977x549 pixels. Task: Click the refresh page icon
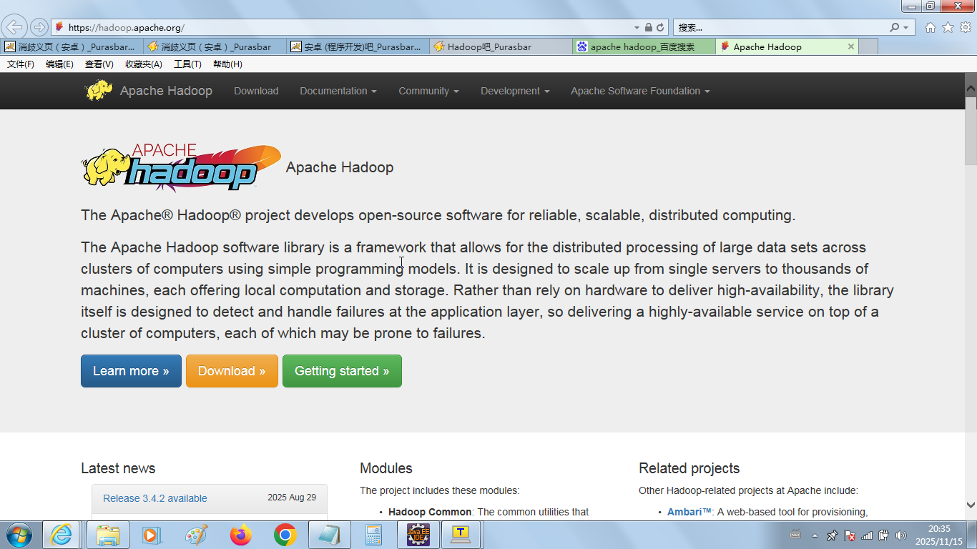click(660, 28)
